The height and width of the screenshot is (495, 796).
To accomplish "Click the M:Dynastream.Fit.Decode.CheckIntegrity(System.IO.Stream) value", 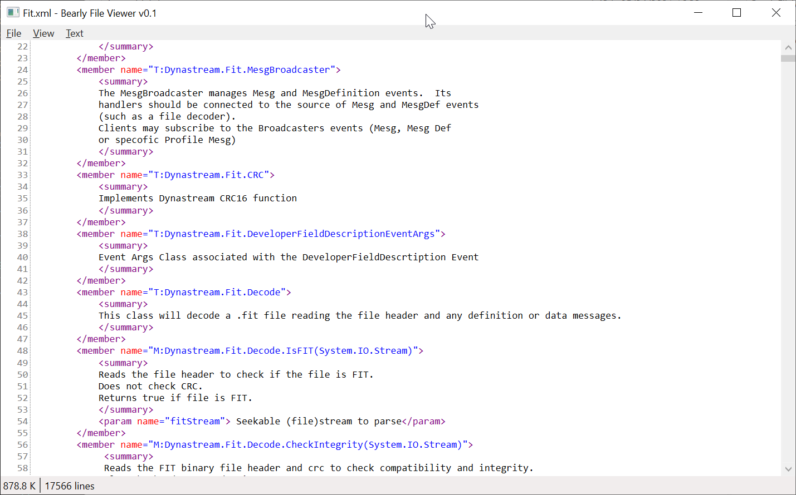I will 308,444.
